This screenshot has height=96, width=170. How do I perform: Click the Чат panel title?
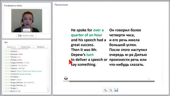click(x=6, y=42)
